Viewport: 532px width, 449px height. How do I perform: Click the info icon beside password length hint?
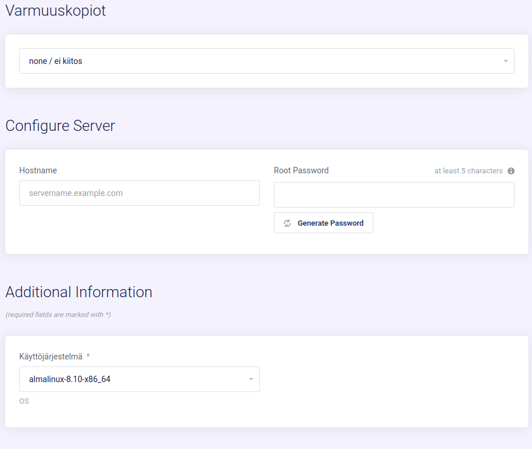[x=511, y=171]
